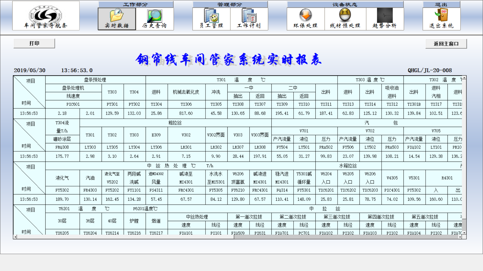This screenshot has width=483, height=271.
Task: Click the table's scroll-up arrow
Action: pos(464,78)
